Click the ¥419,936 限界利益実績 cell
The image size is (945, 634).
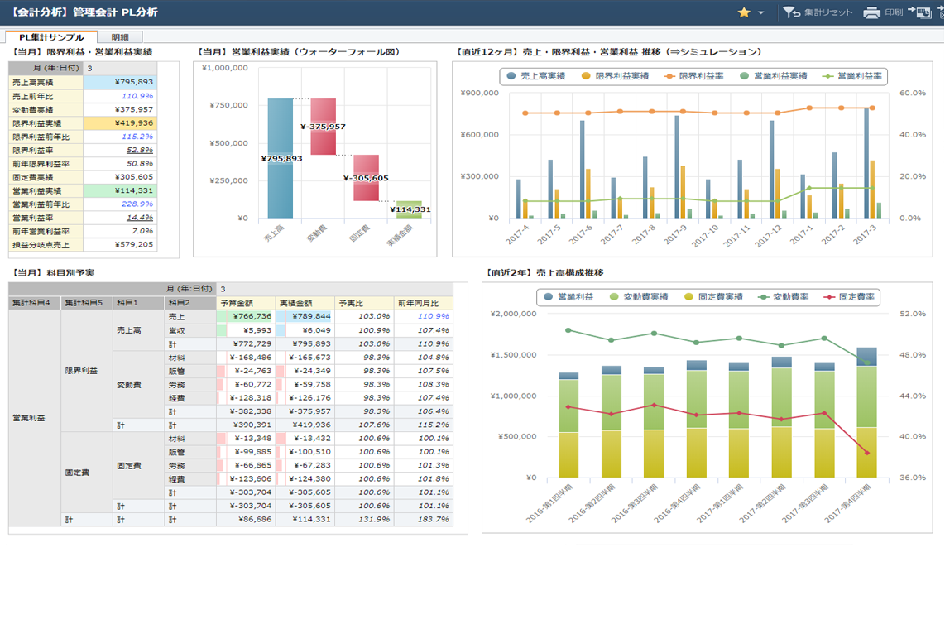click(120, 123)
